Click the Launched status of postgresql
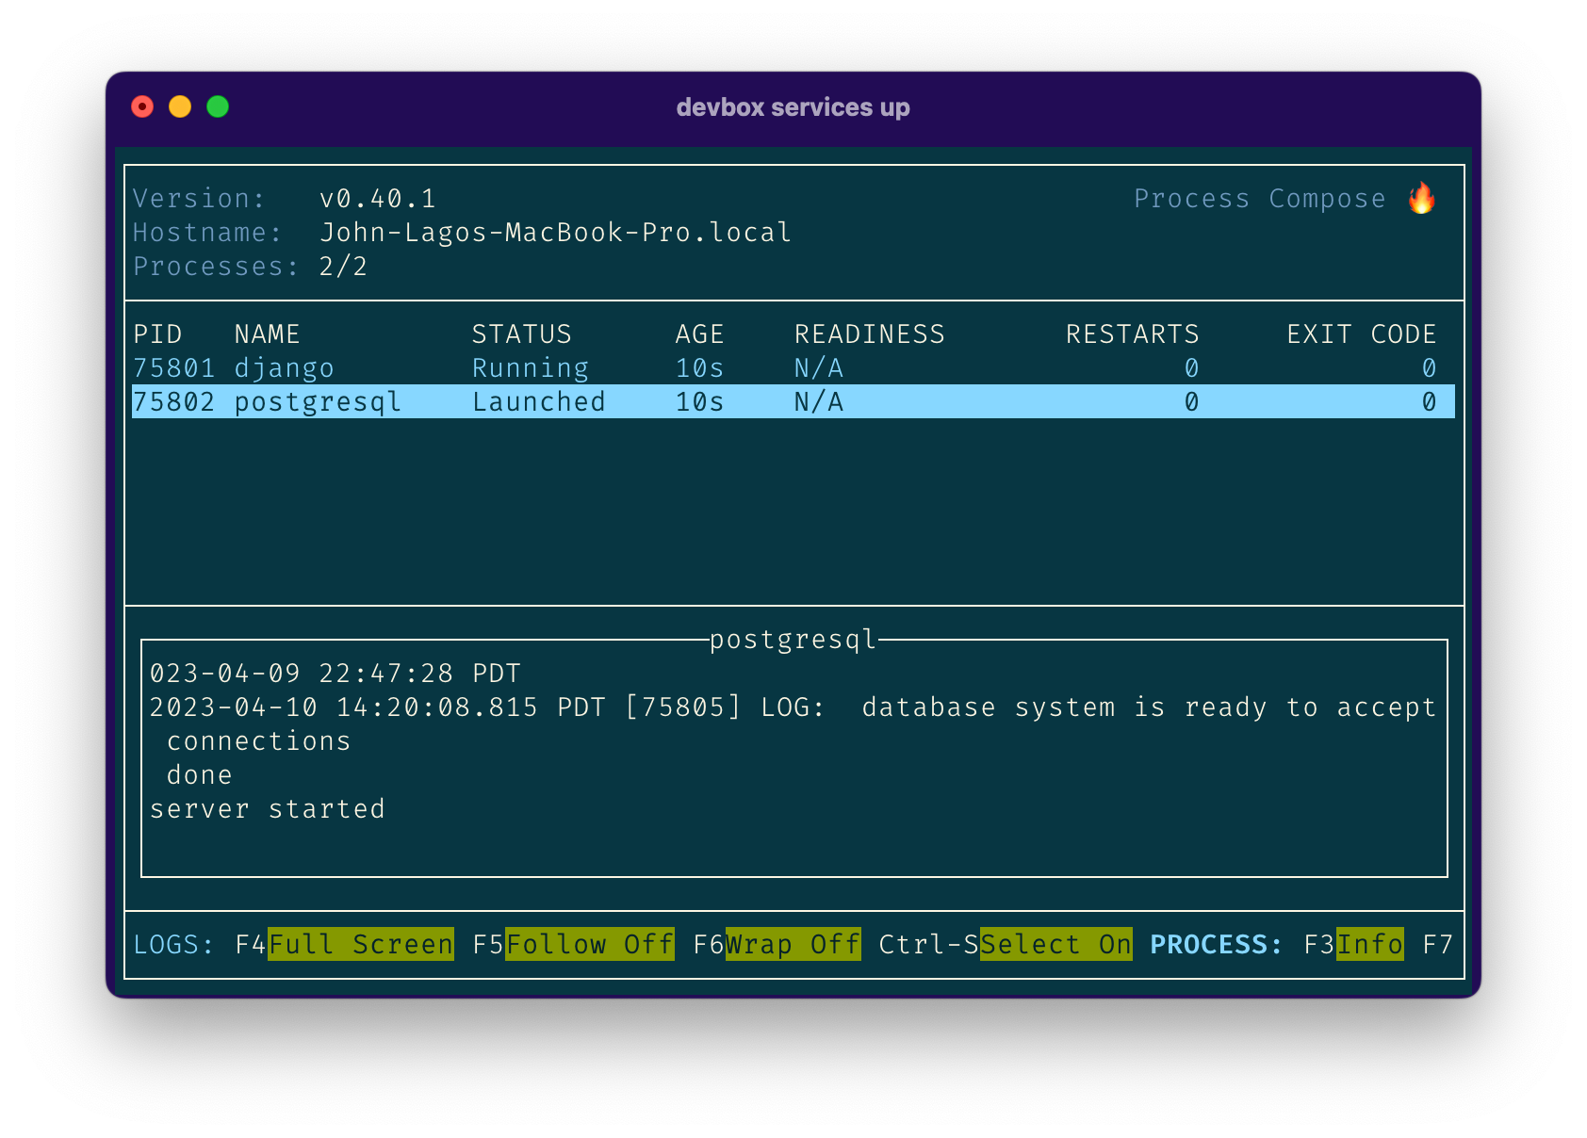This screenshot has width=1587, height=1138. pyautogui.click(x=538, y=402)
